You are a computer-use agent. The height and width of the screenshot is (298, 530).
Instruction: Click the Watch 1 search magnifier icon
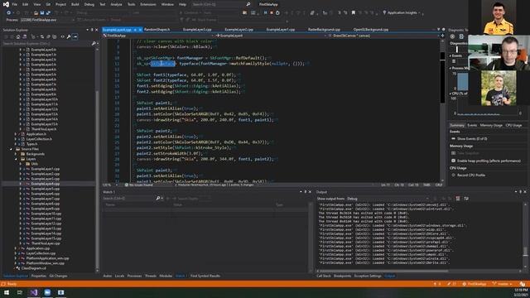[158, 199]
